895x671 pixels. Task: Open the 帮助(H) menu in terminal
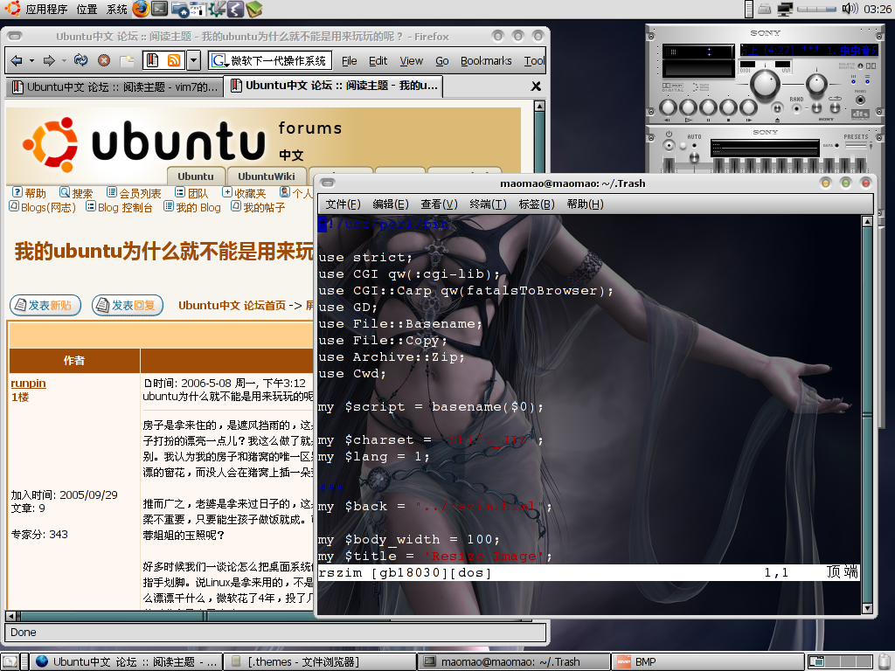click(x=585, y=204)
